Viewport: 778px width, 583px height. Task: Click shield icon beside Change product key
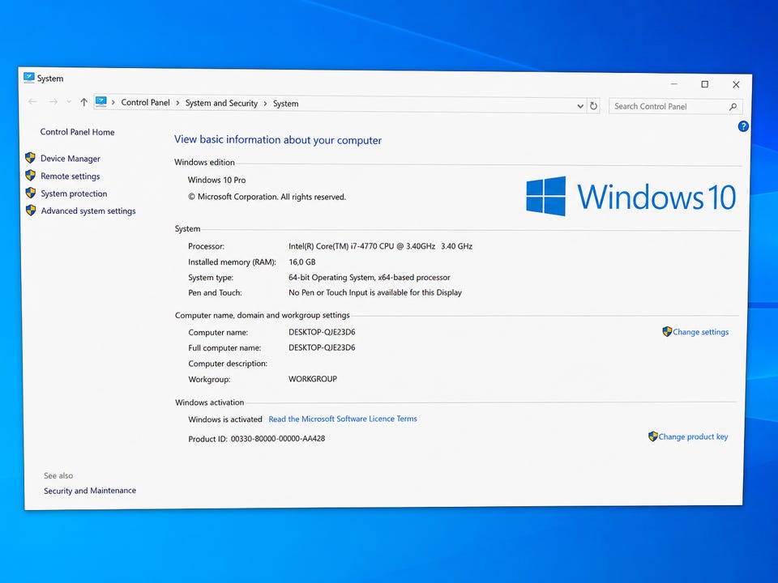653,436
